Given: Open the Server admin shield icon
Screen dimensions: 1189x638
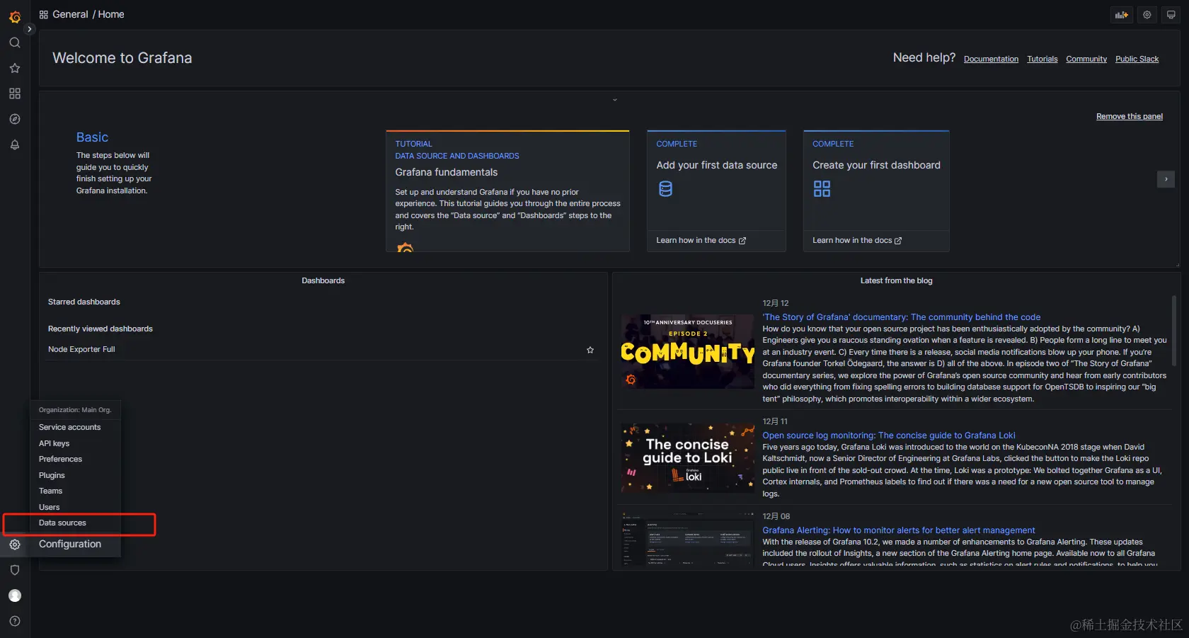Looking at the screenshot, I should [x=15, y=570].
